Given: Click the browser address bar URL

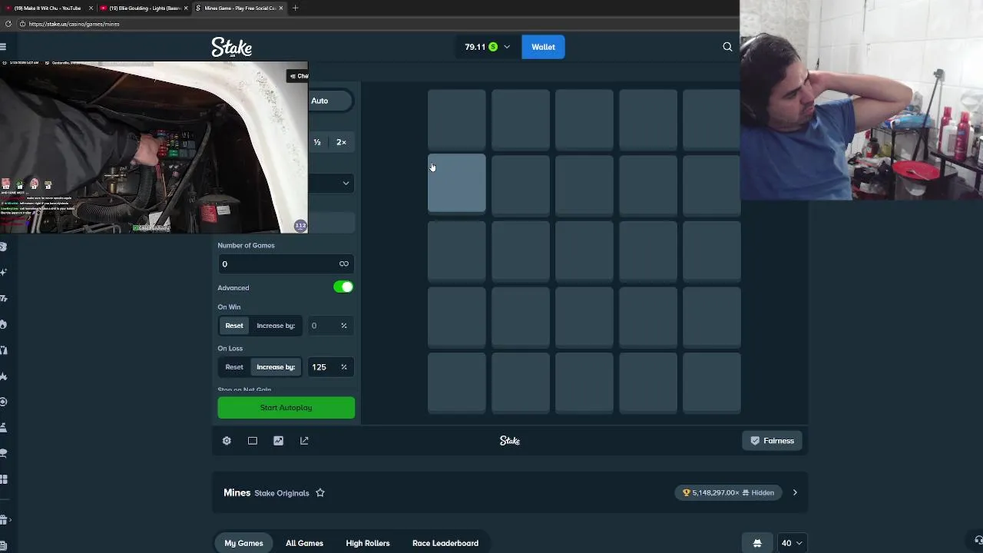Looking at the screenshot, I should pyautogui.click(x=74, y=24).
